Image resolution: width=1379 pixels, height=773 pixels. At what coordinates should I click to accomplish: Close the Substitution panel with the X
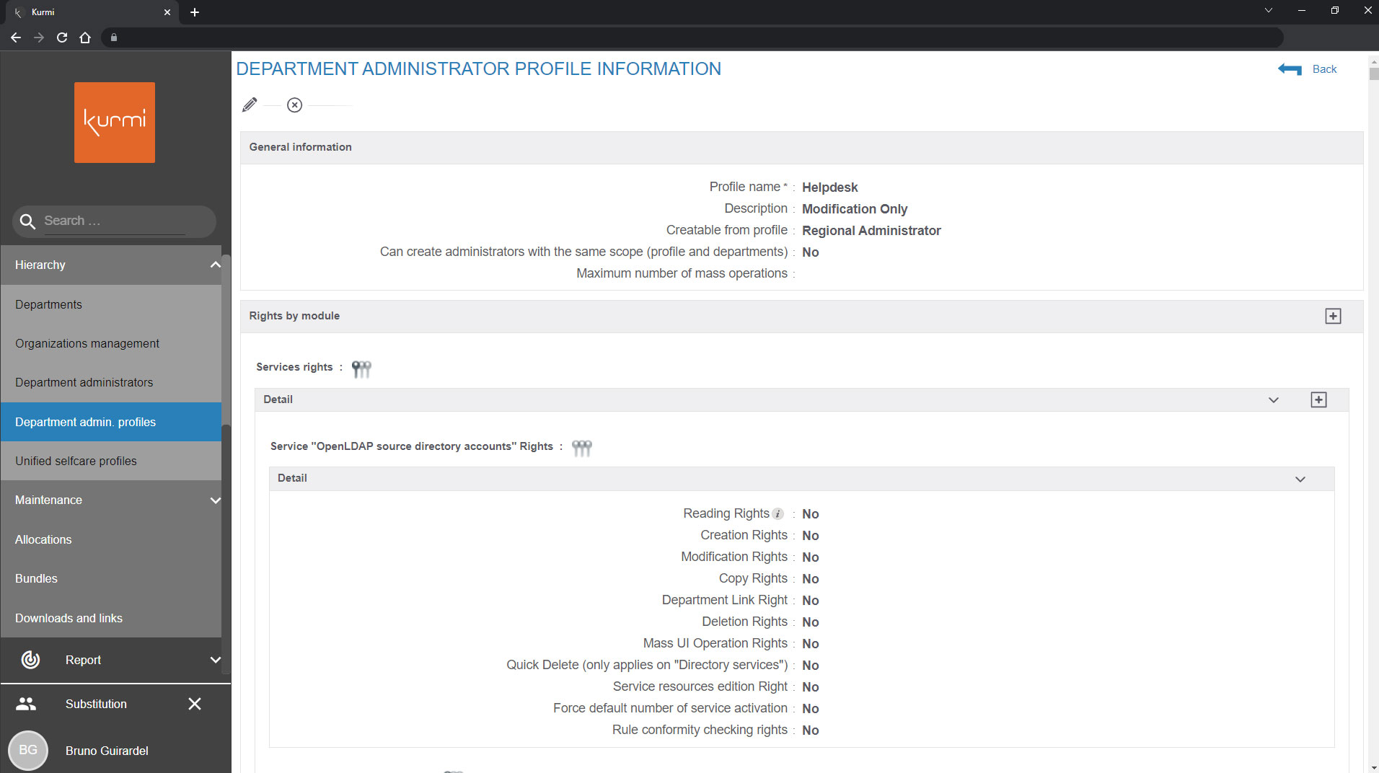point(195,704)
